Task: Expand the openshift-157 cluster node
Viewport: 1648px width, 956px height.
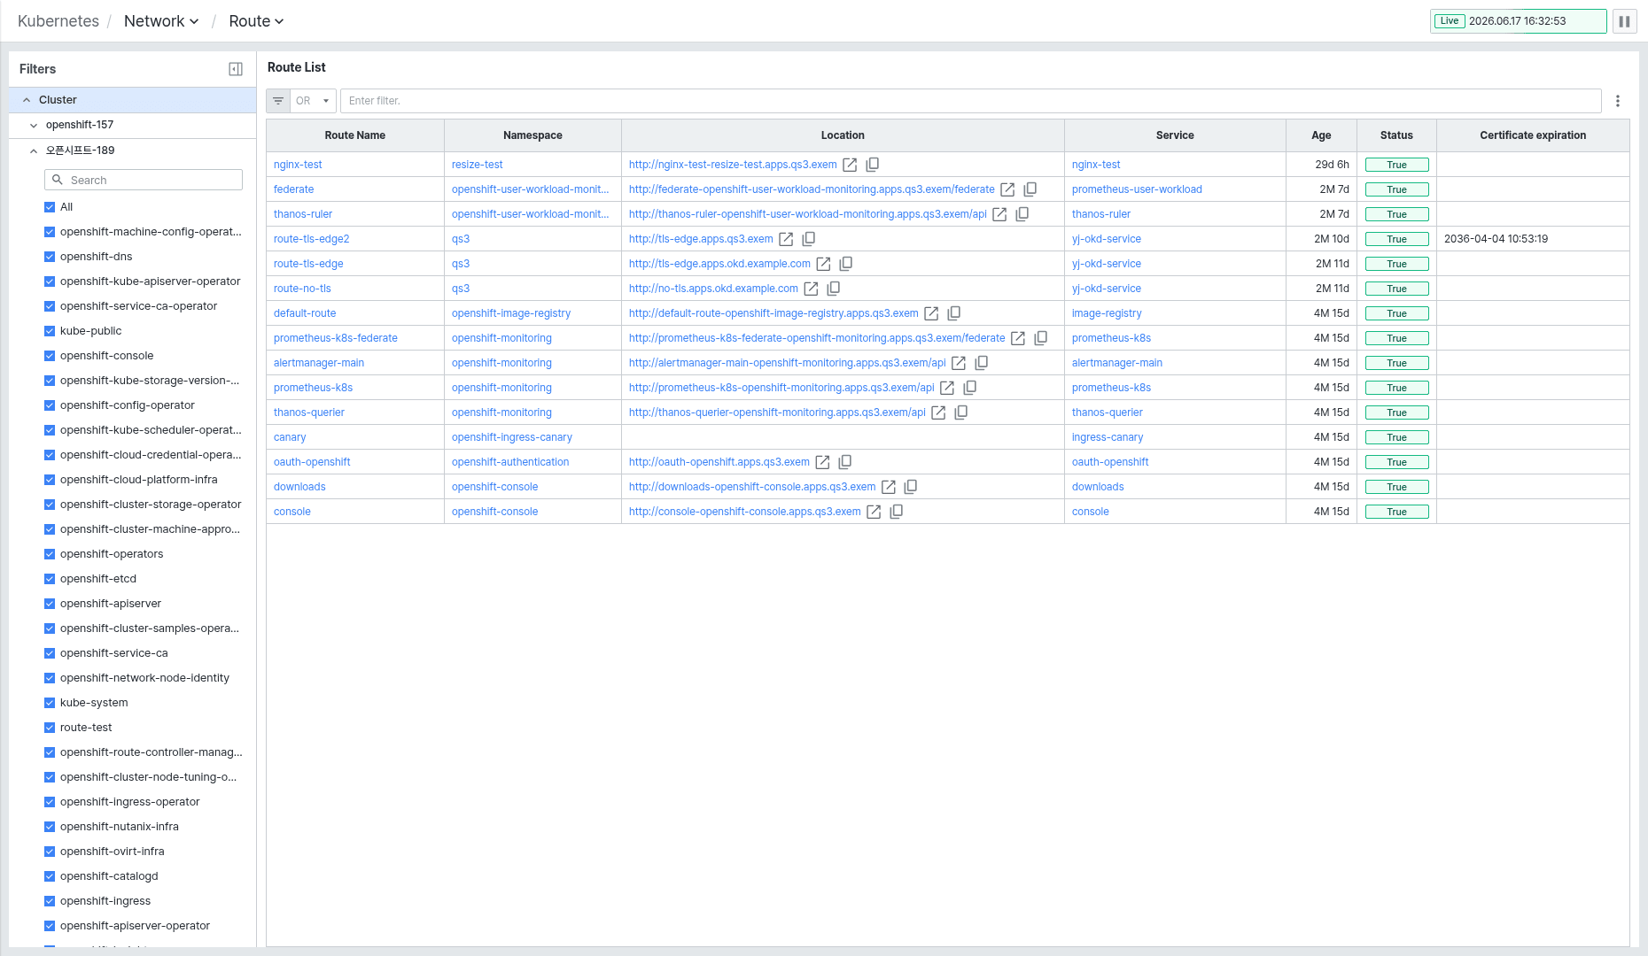Action: tap(34, 126)
